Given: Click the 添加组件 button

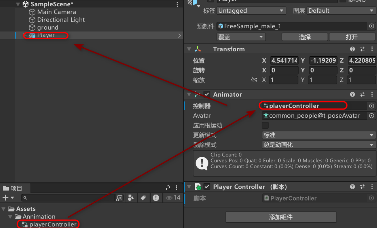Looking at the screenshot, I should (x=281, y=217).
